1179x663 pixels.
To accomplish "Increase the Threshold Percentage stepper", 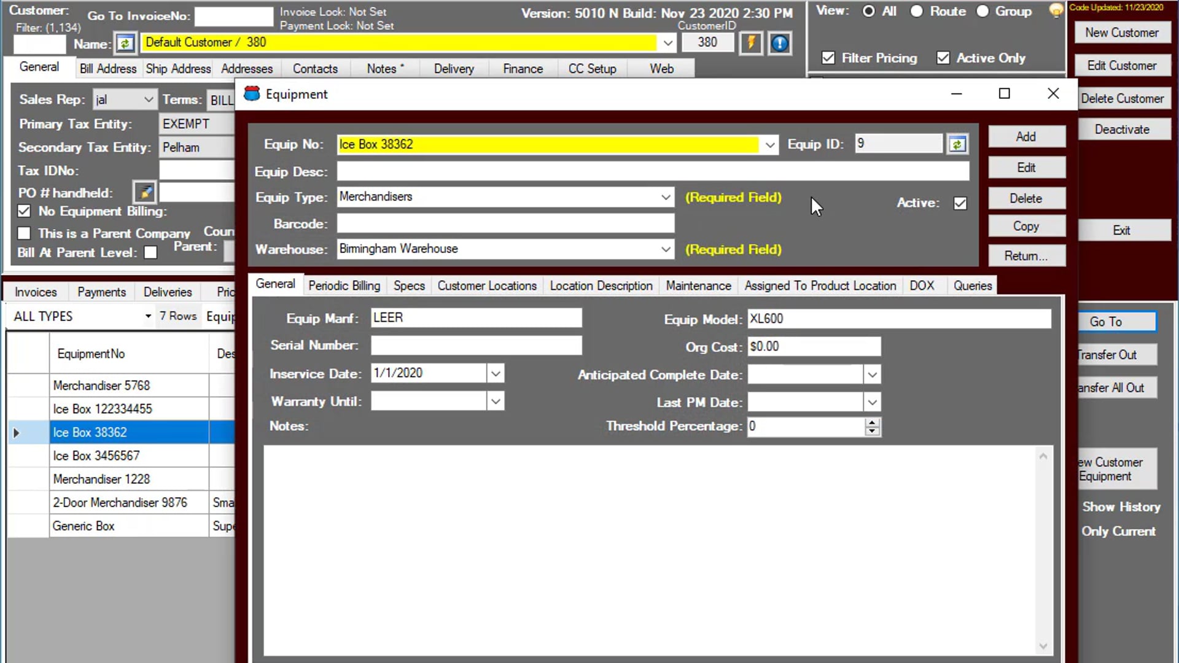I will (x=872, y=422).
